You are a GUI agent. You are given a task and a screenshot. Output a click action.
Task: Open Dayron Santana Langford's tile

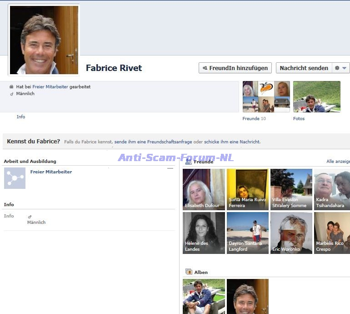pyautogui.click(x=247, y=233)
